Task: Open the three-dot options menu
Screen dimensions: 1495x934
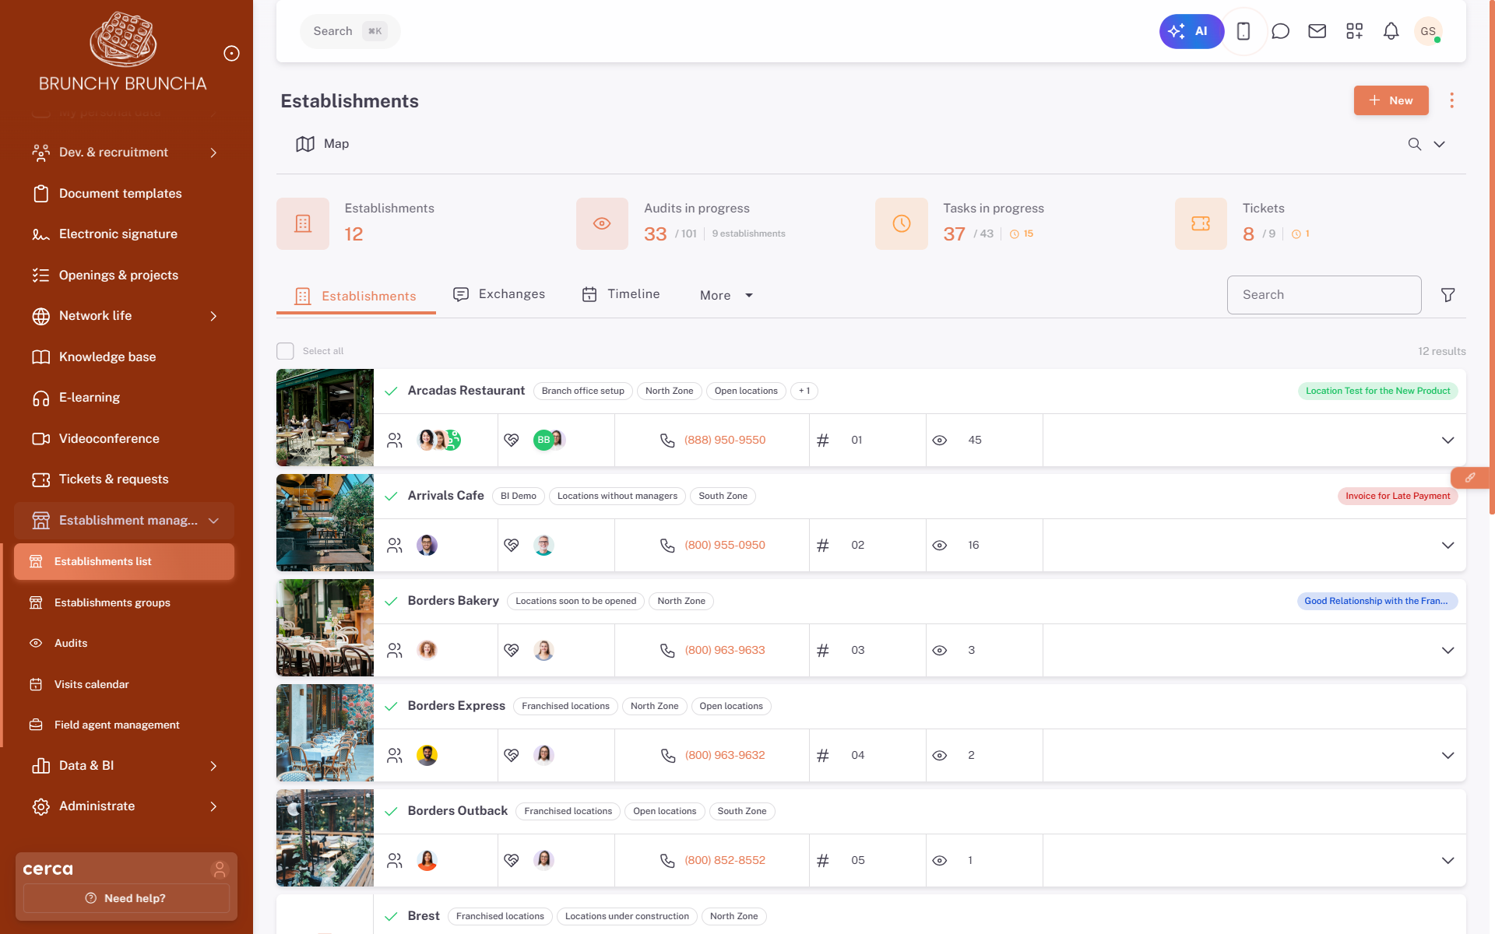Action: point(1451,100)
